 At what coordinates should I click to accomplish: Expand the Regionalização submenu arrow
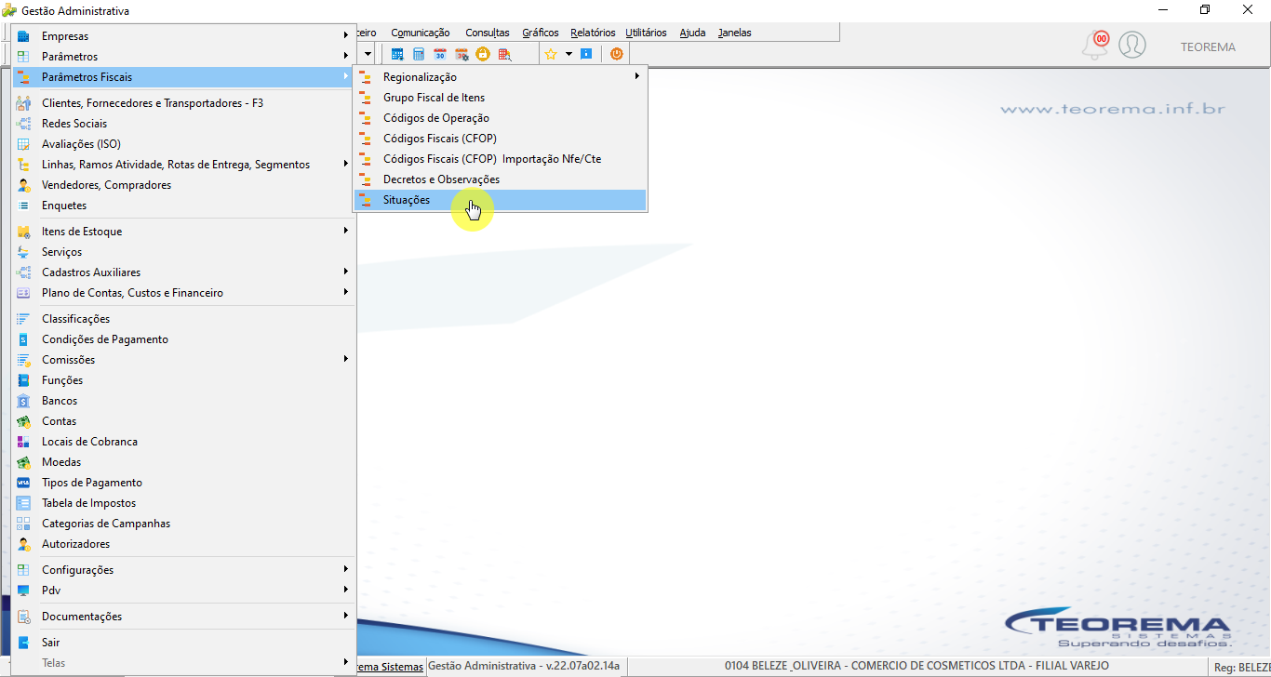(x=637, y=76)
